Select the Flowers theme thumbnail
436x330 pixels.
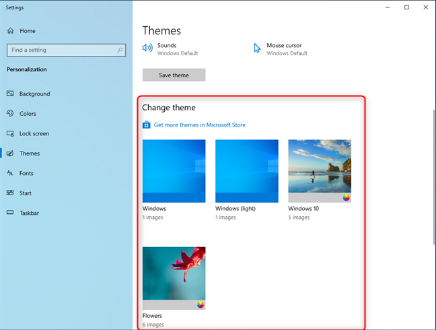pyautogui.click(x=174, y=278)
